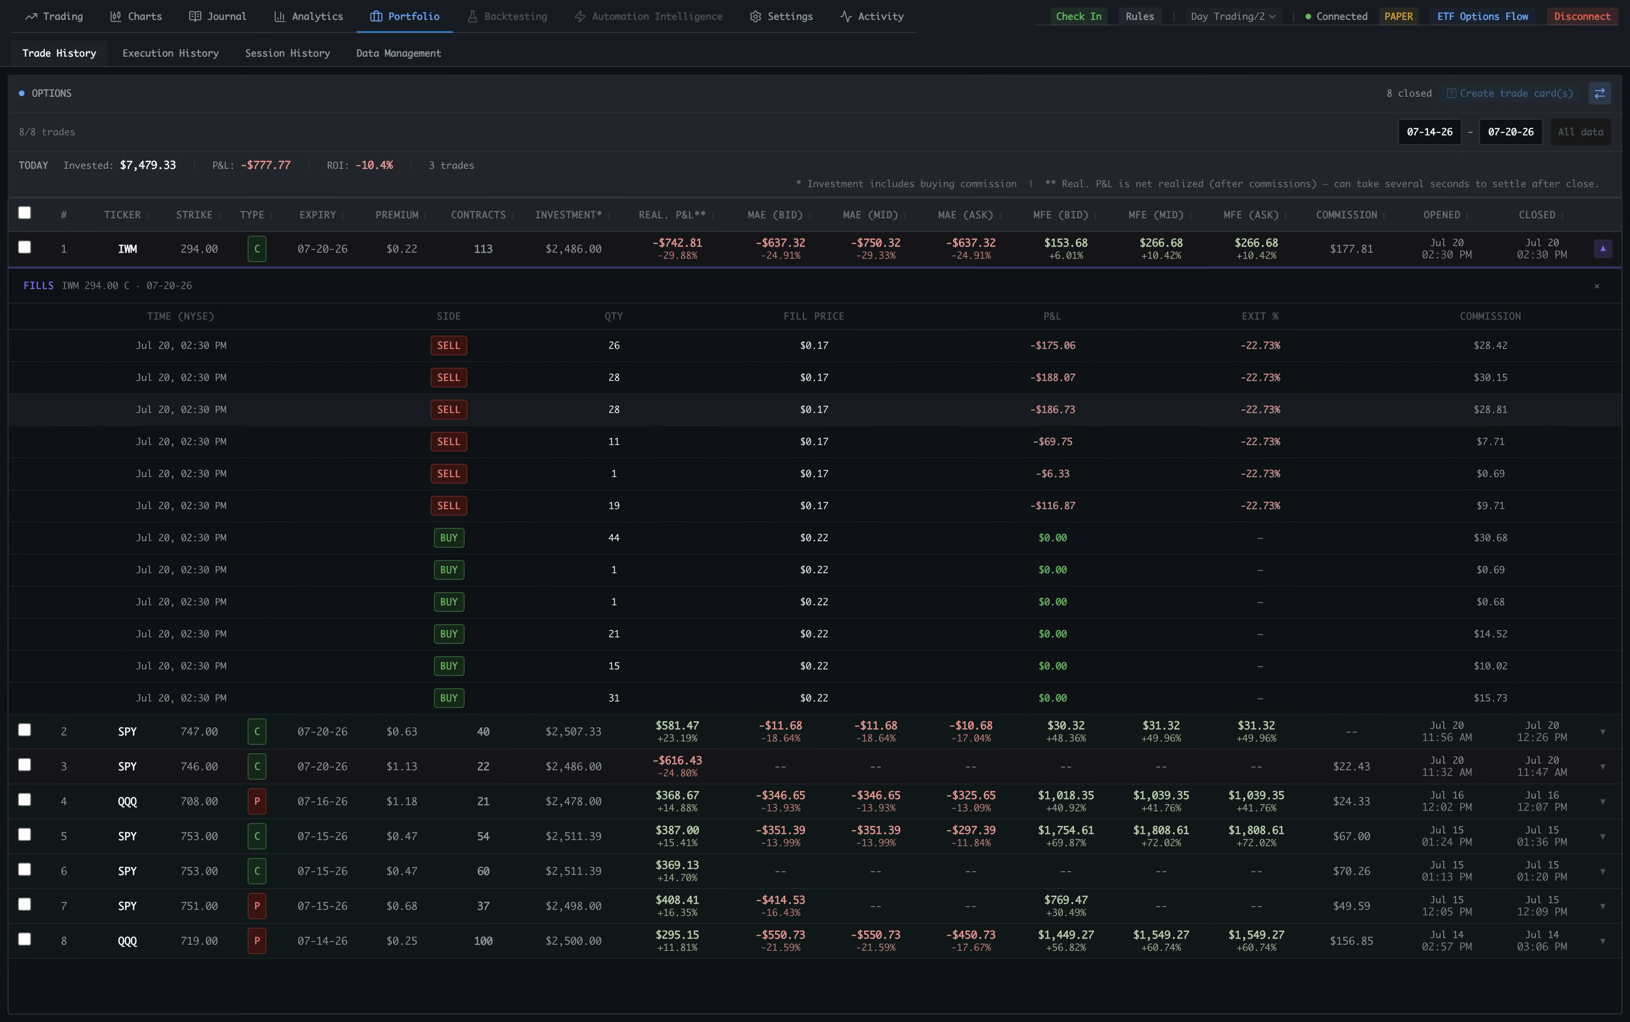The width and height of the screenshot is (1630, 1022).
Task: Expand trade 7 SPY 751.00 fills
Action: pos(1602,907)
